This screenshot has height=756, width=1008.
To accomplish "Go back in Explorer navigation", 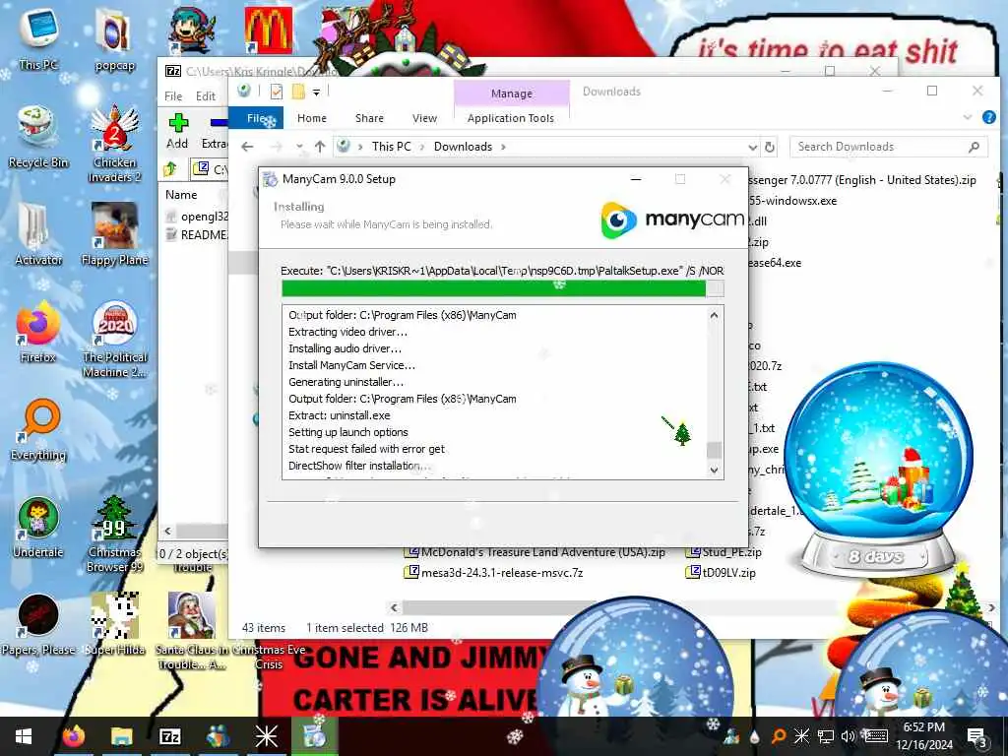I will [x=247, y=147].
